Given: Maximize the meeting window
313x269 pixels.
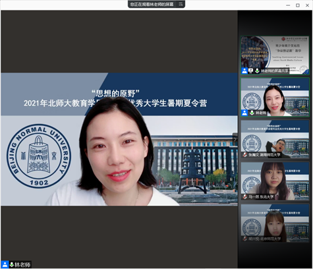Looking at the screenshot, I should click(x=298, y=5).
